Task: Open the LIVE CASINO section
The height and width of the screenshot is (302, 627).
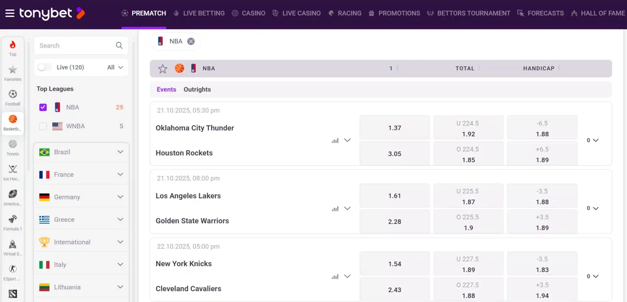Action: pos(296,13)
